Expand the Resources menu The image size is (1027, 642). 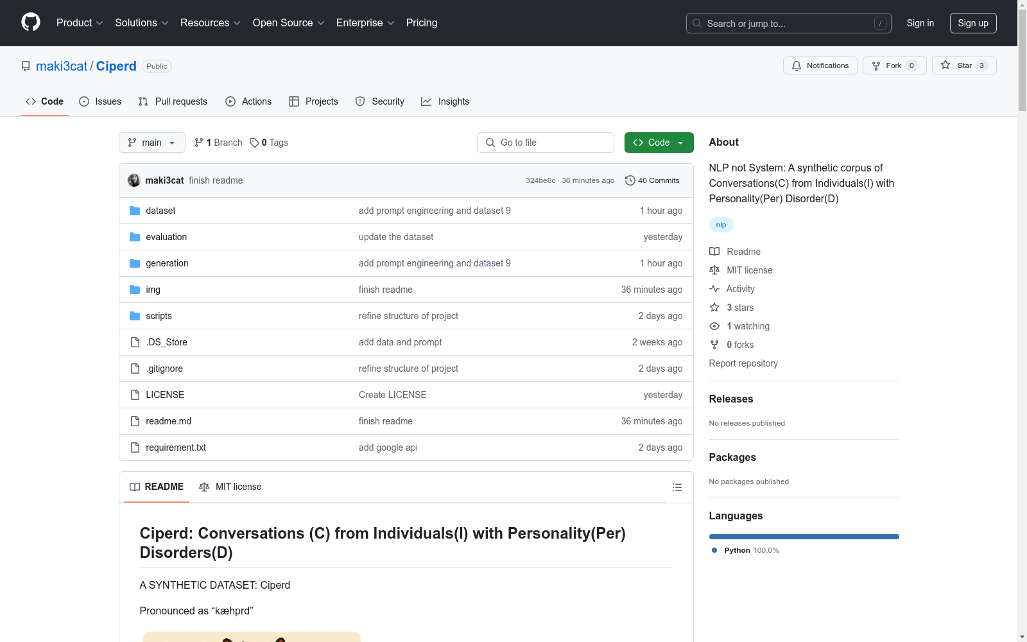tap(211, 22)
